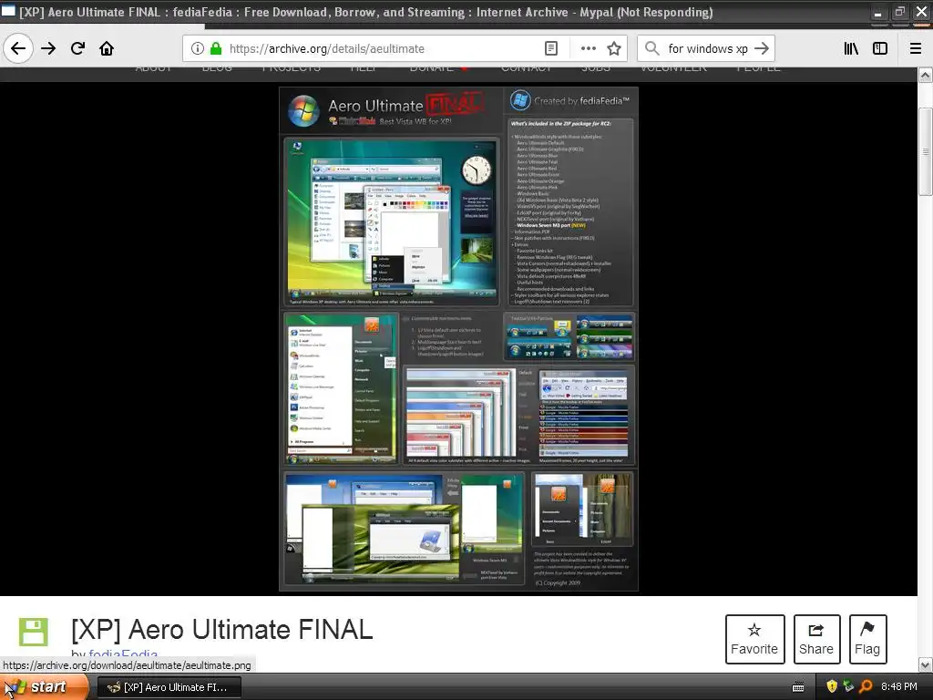Toggle reader view in the address bar
The image size is (933, 700).
click(551, 48)
